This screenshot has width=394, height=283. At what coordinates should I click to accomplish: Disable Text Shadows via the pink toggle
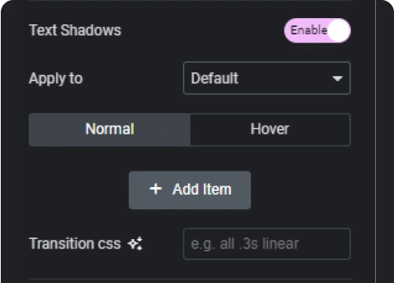click(x=317, y=31)
